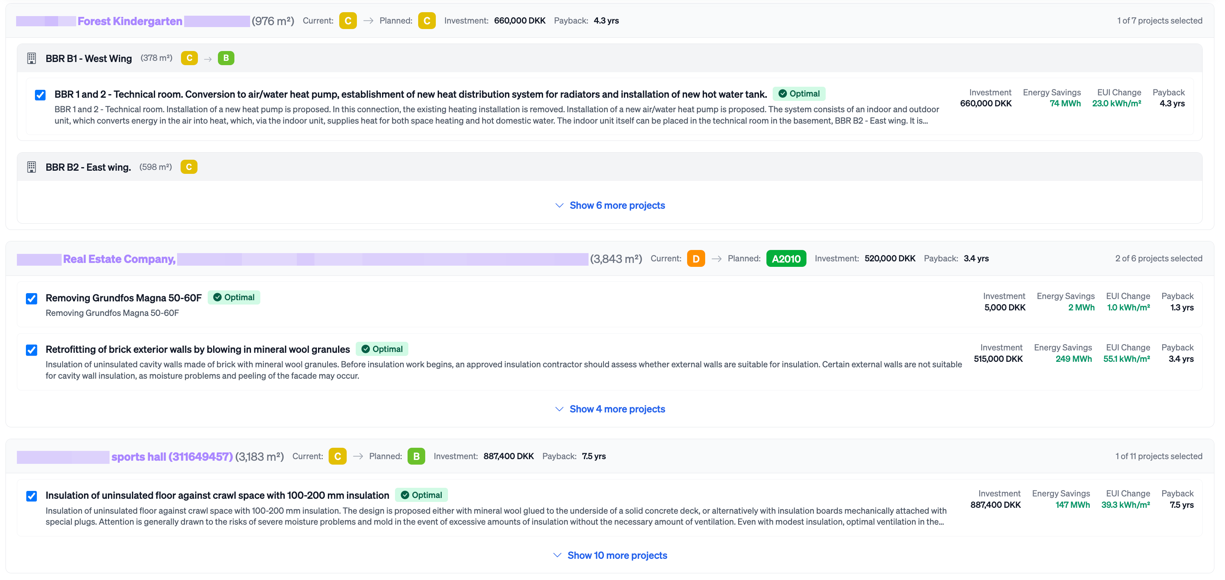Click the yellow C badge next to BBR B2 - East wing
The height and width of the screenshot is (580, 1225).
pos(189,167)
